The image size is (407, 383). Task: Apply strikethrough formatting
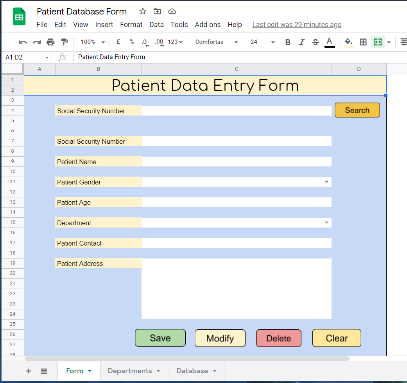(315, 42)
